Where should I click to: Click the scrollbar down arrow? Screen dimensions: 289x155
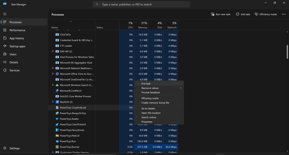[287, 151]
